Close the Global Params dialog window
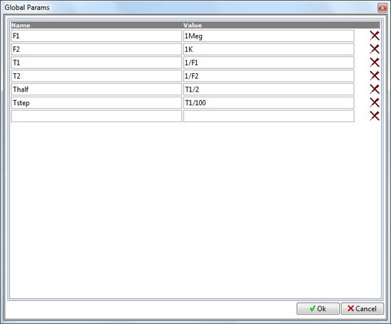 coord(382,8)
